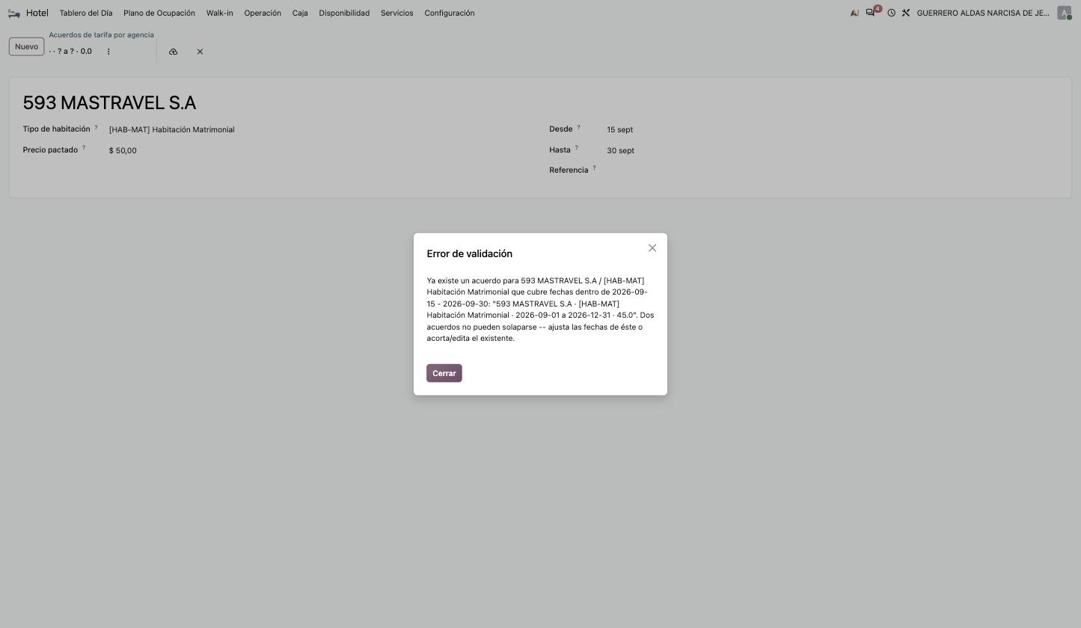Open the developer tools wrench icon

click(x=906, y=13)
